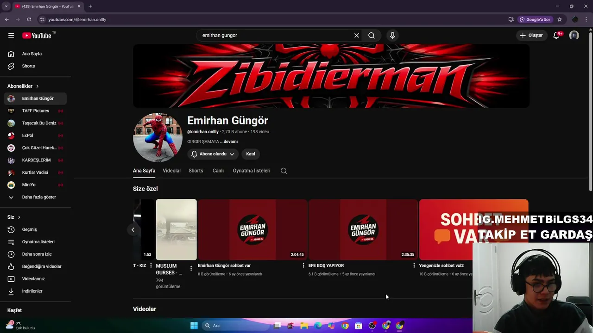Click the Oluştur create button

(x=531, y=36)
